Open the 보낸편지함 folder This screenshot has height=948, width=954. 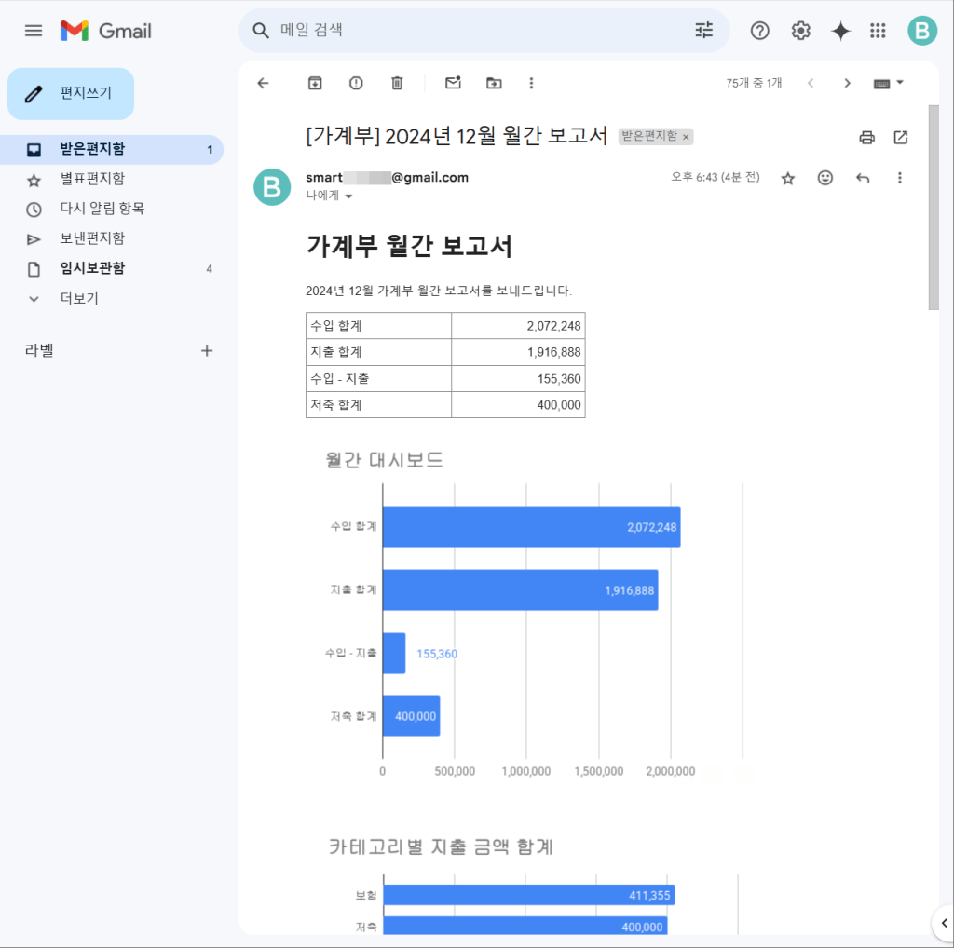click(92, 238)
